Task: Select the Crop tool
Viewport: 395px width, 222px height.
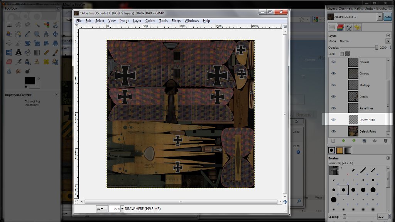Action: click(19, 43)
